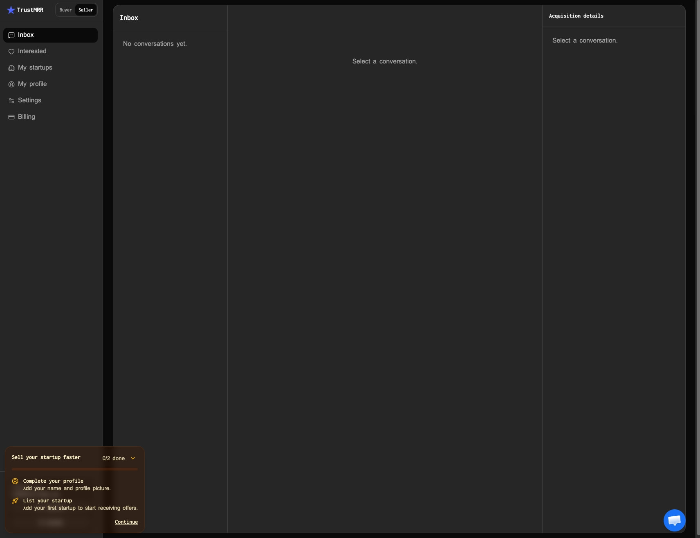Click the Sell your startup faster heading
The image size is (700, 538).
pos(46,457)
